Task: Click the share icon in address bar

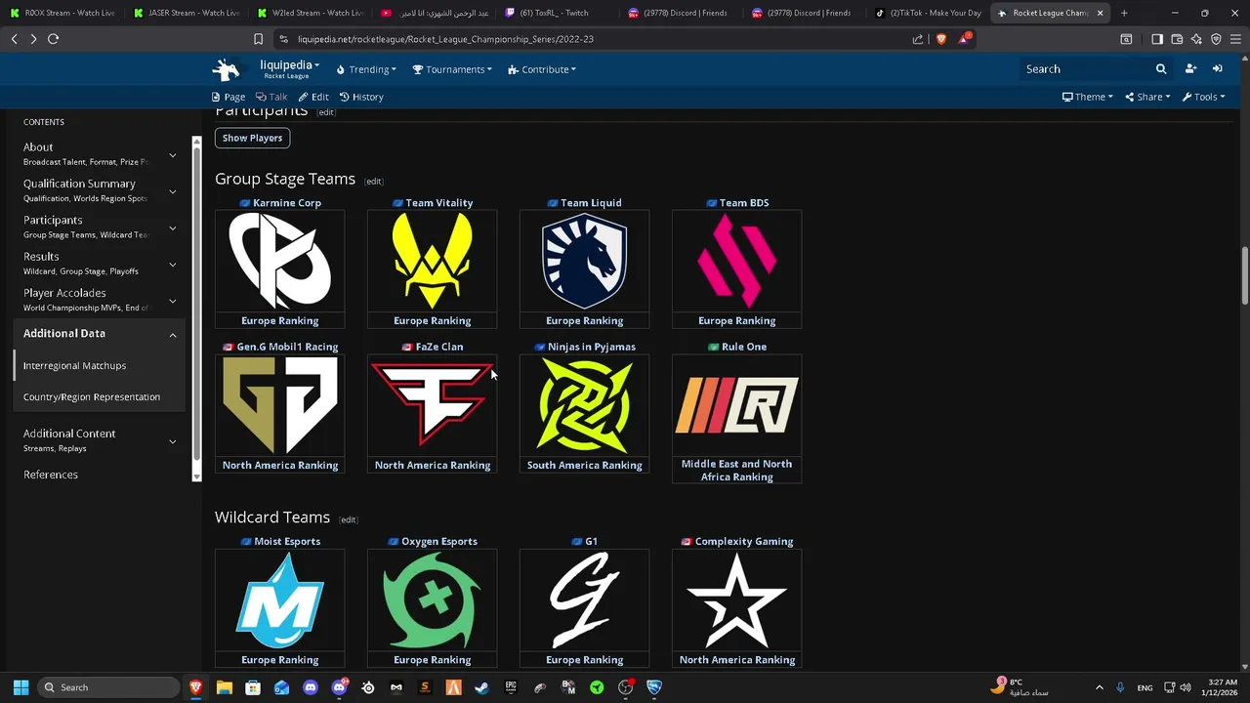Action: [x=918, y=39]
